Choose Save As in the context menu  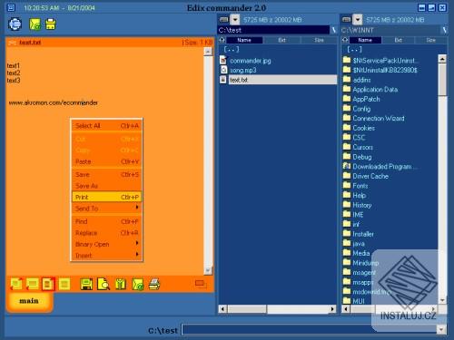click(106, 186)
